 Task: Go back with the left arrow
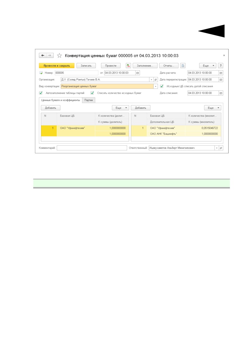pyautogui.click(x=43, y=56)
